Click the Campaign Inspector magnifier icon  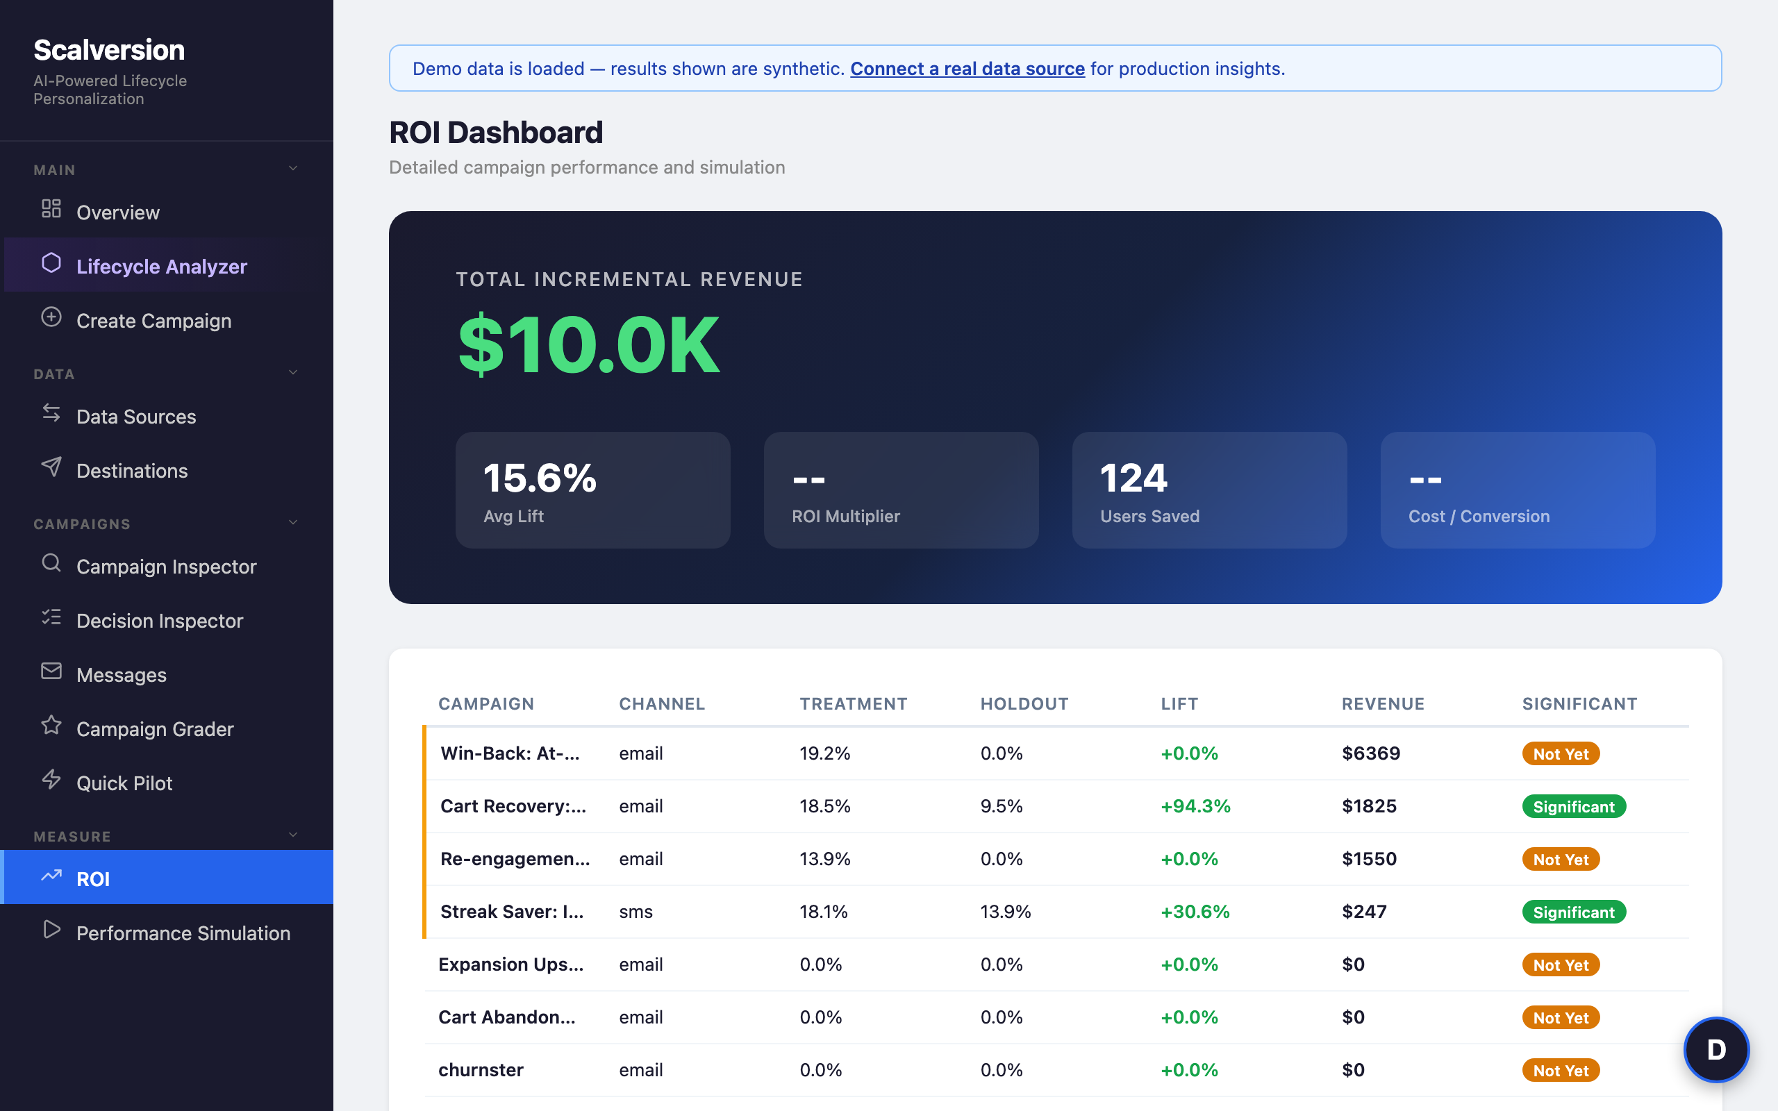point(51,563)
